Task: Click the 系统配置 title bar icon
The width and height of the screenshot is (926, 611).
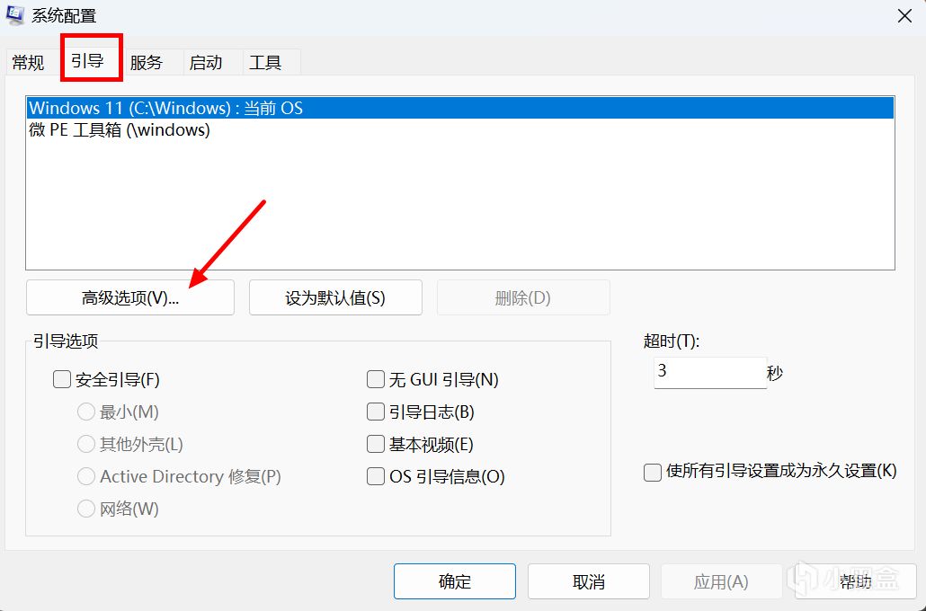Action: (x=14, y=15)
